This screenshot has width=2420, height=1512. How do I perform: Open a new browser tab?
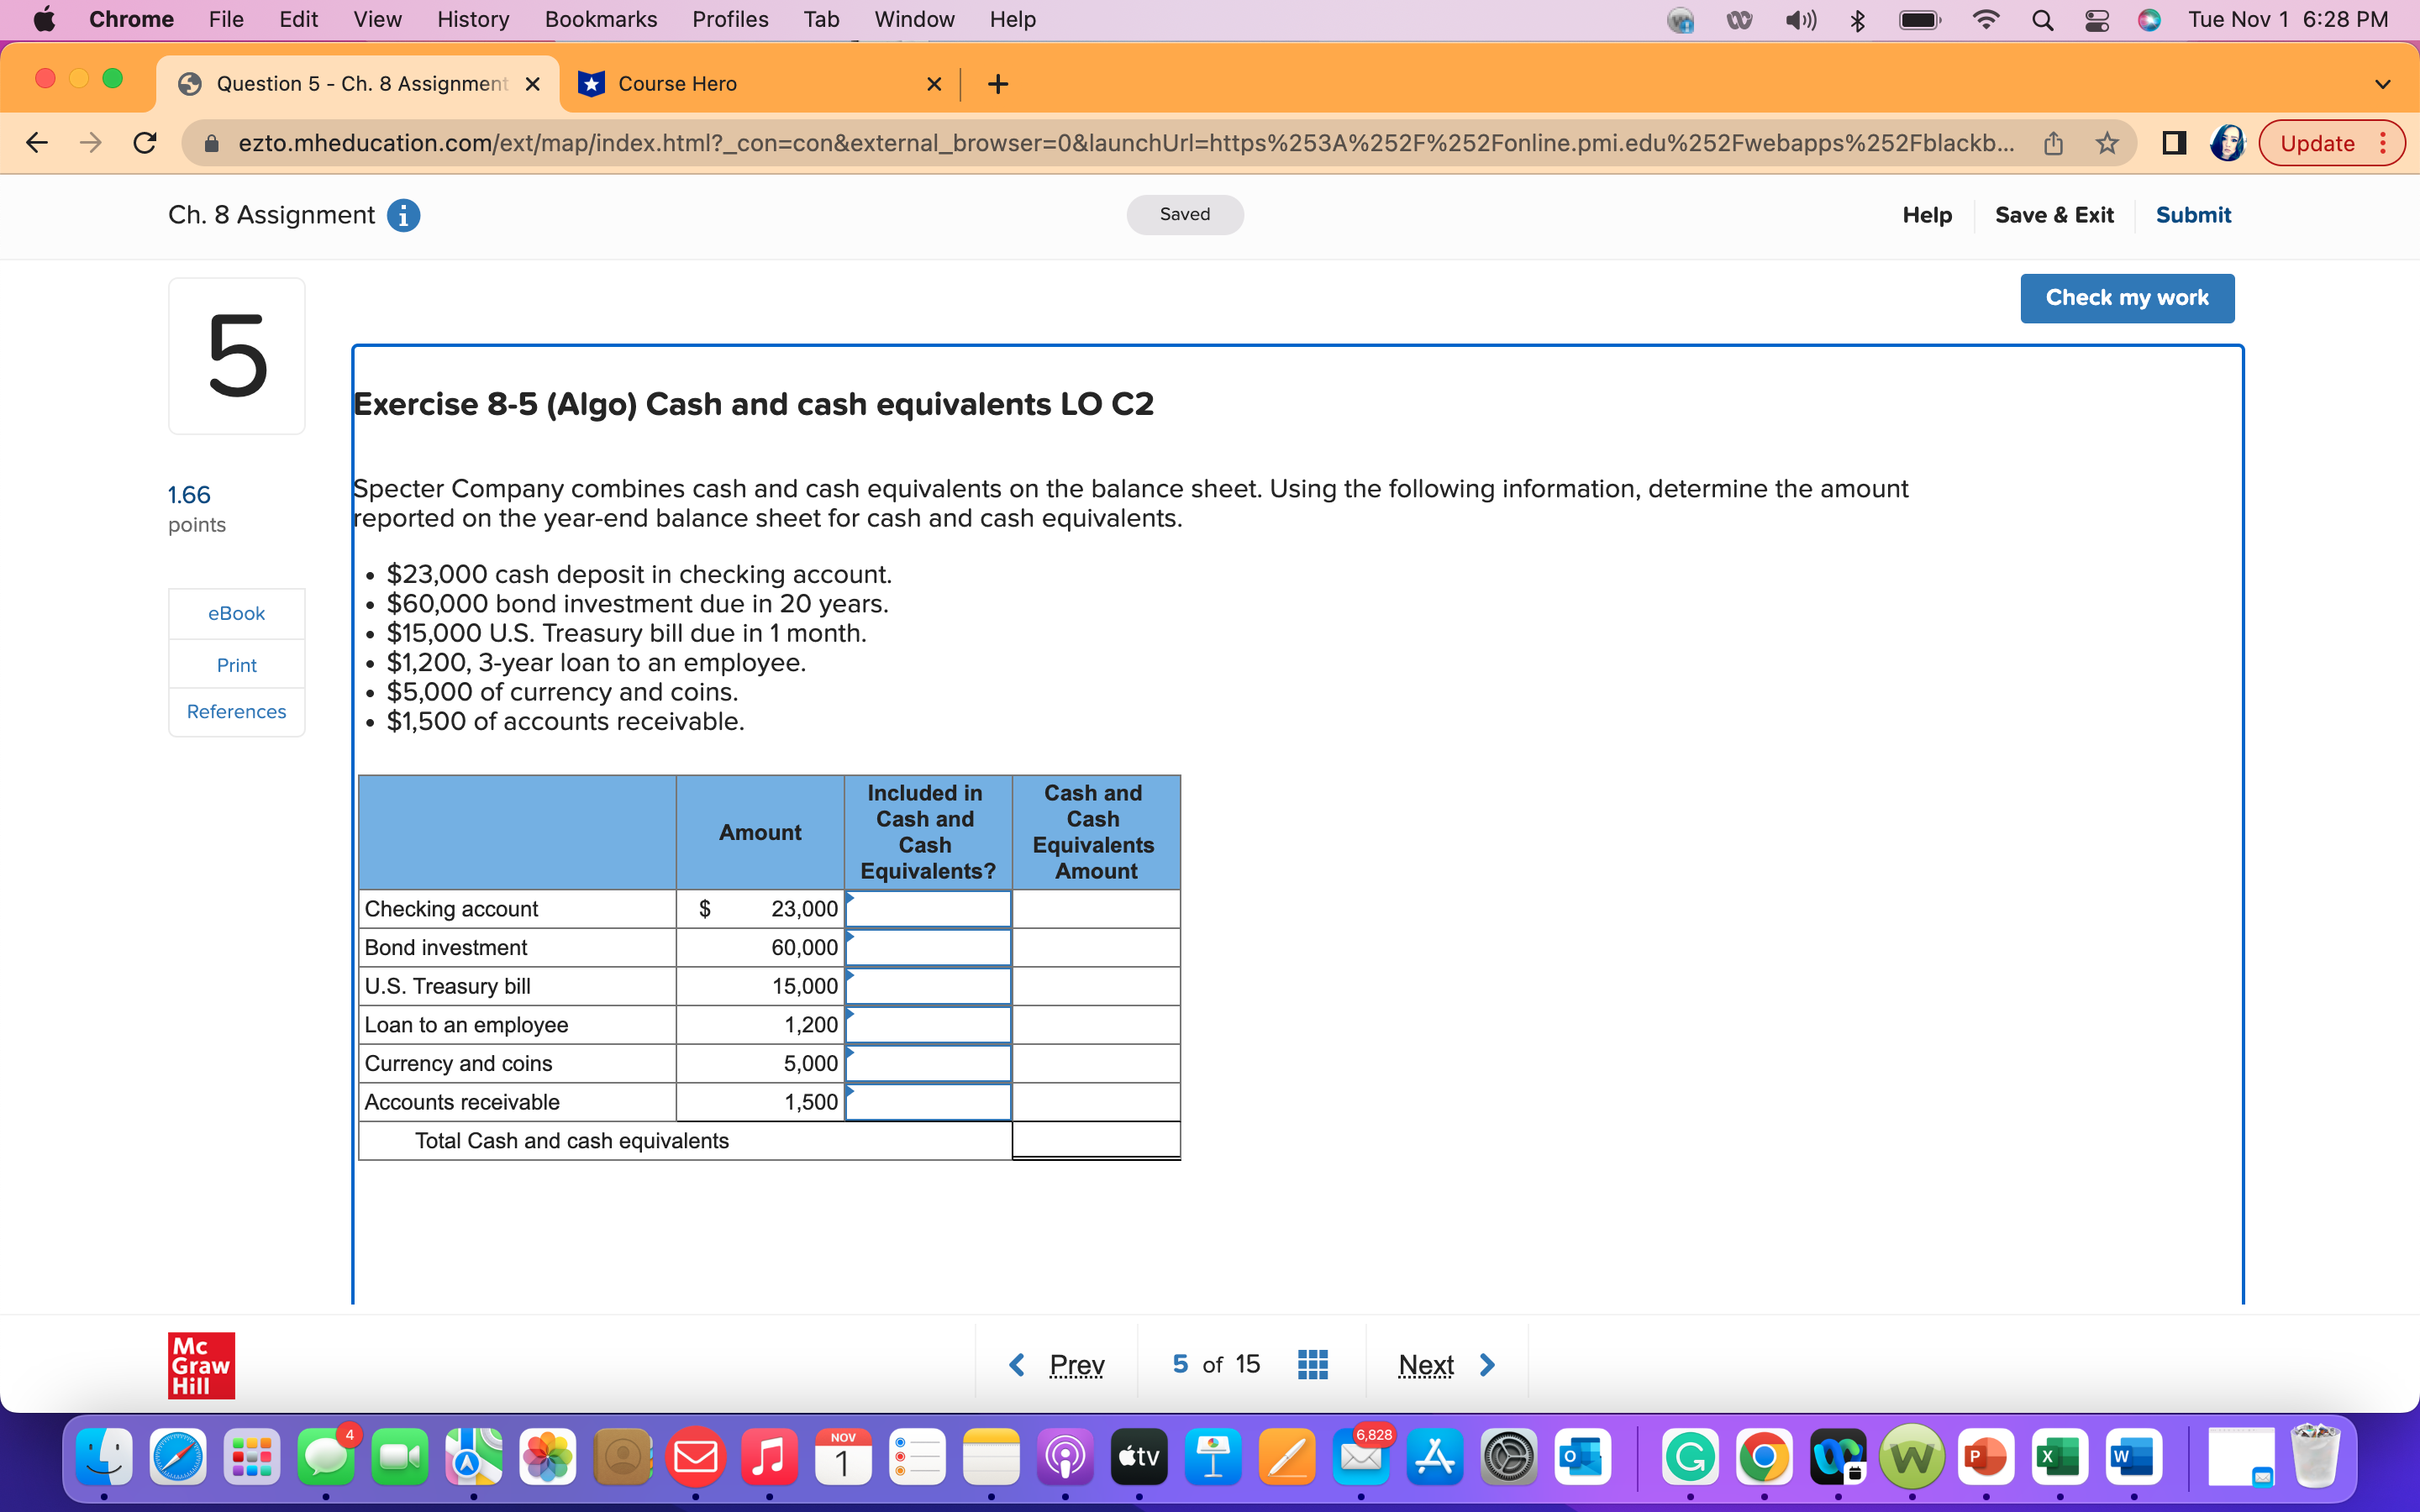tap(997, 84)
